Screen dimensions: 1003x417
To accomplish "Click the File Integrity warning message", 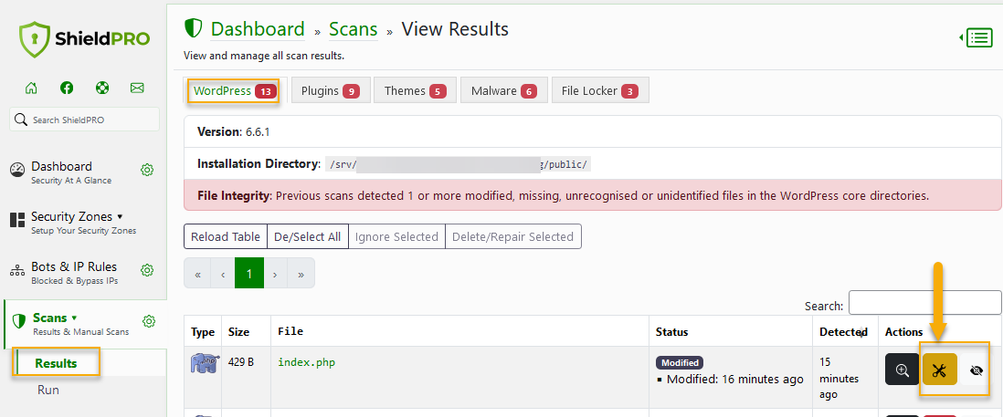I will pyautogui.click(x=592, y=195).
